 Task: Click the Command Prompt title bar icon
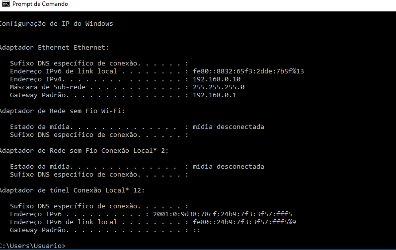click(5, 4)
